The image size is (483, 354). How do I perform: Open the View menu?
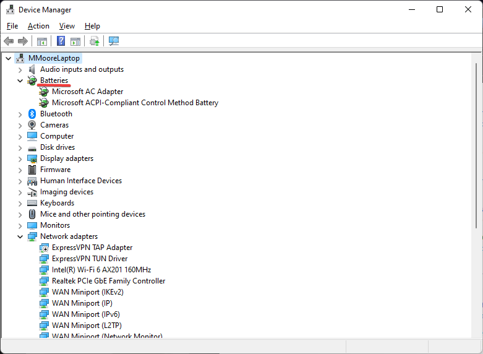coord(67,26)
